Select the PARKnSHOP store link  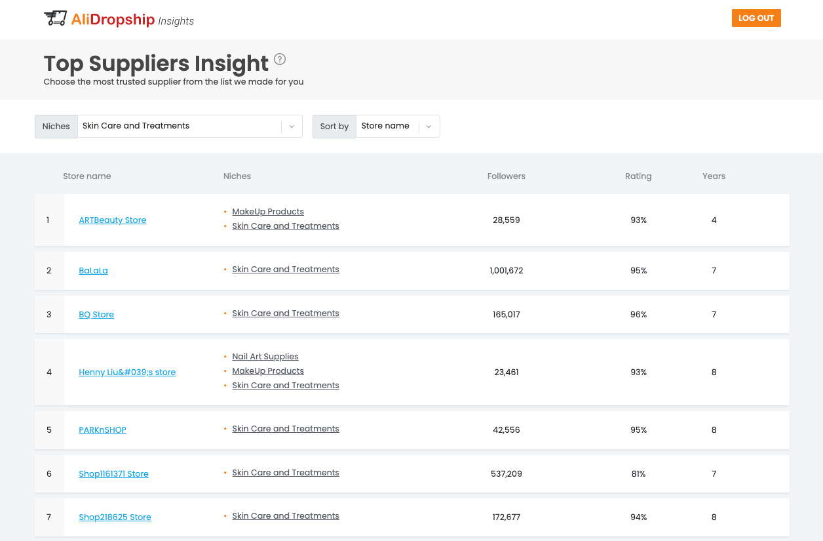102,430
